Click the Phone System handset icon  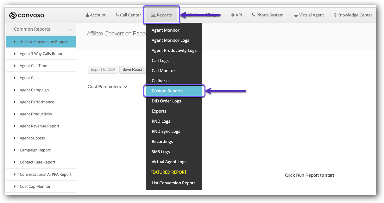coord(254,15)
